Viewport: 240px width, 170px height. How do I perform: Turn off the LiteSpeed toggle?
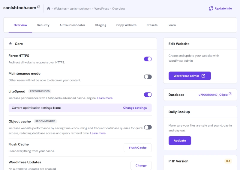tap(148, 95)
